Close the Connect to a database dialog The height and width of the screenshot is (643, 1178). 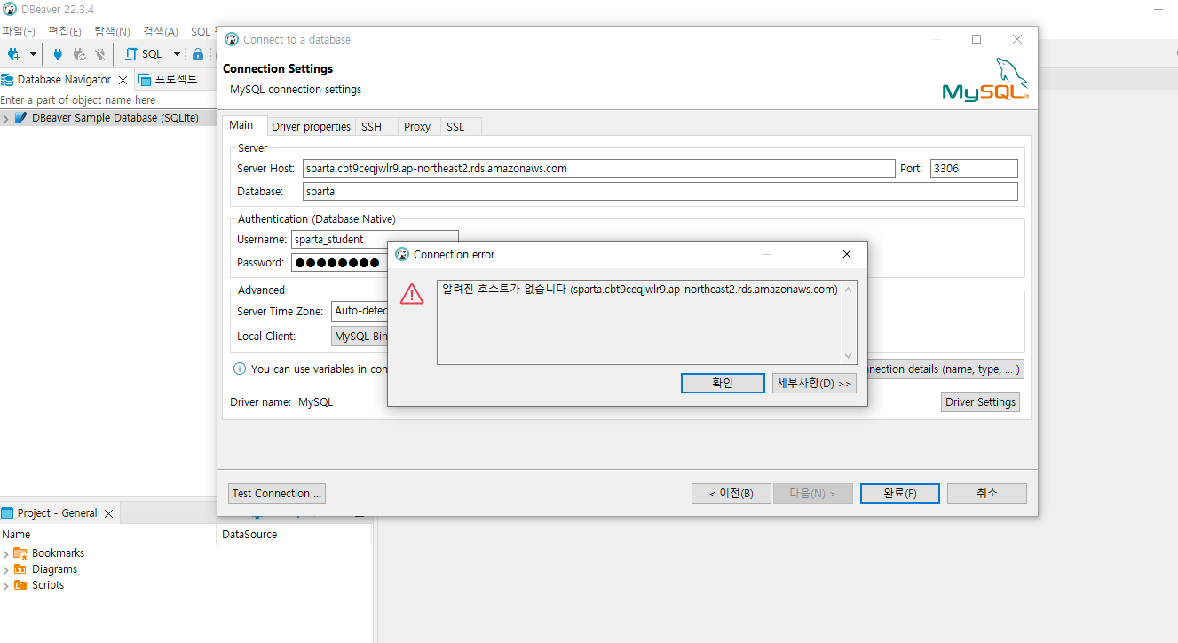[x=1017, y=39]
